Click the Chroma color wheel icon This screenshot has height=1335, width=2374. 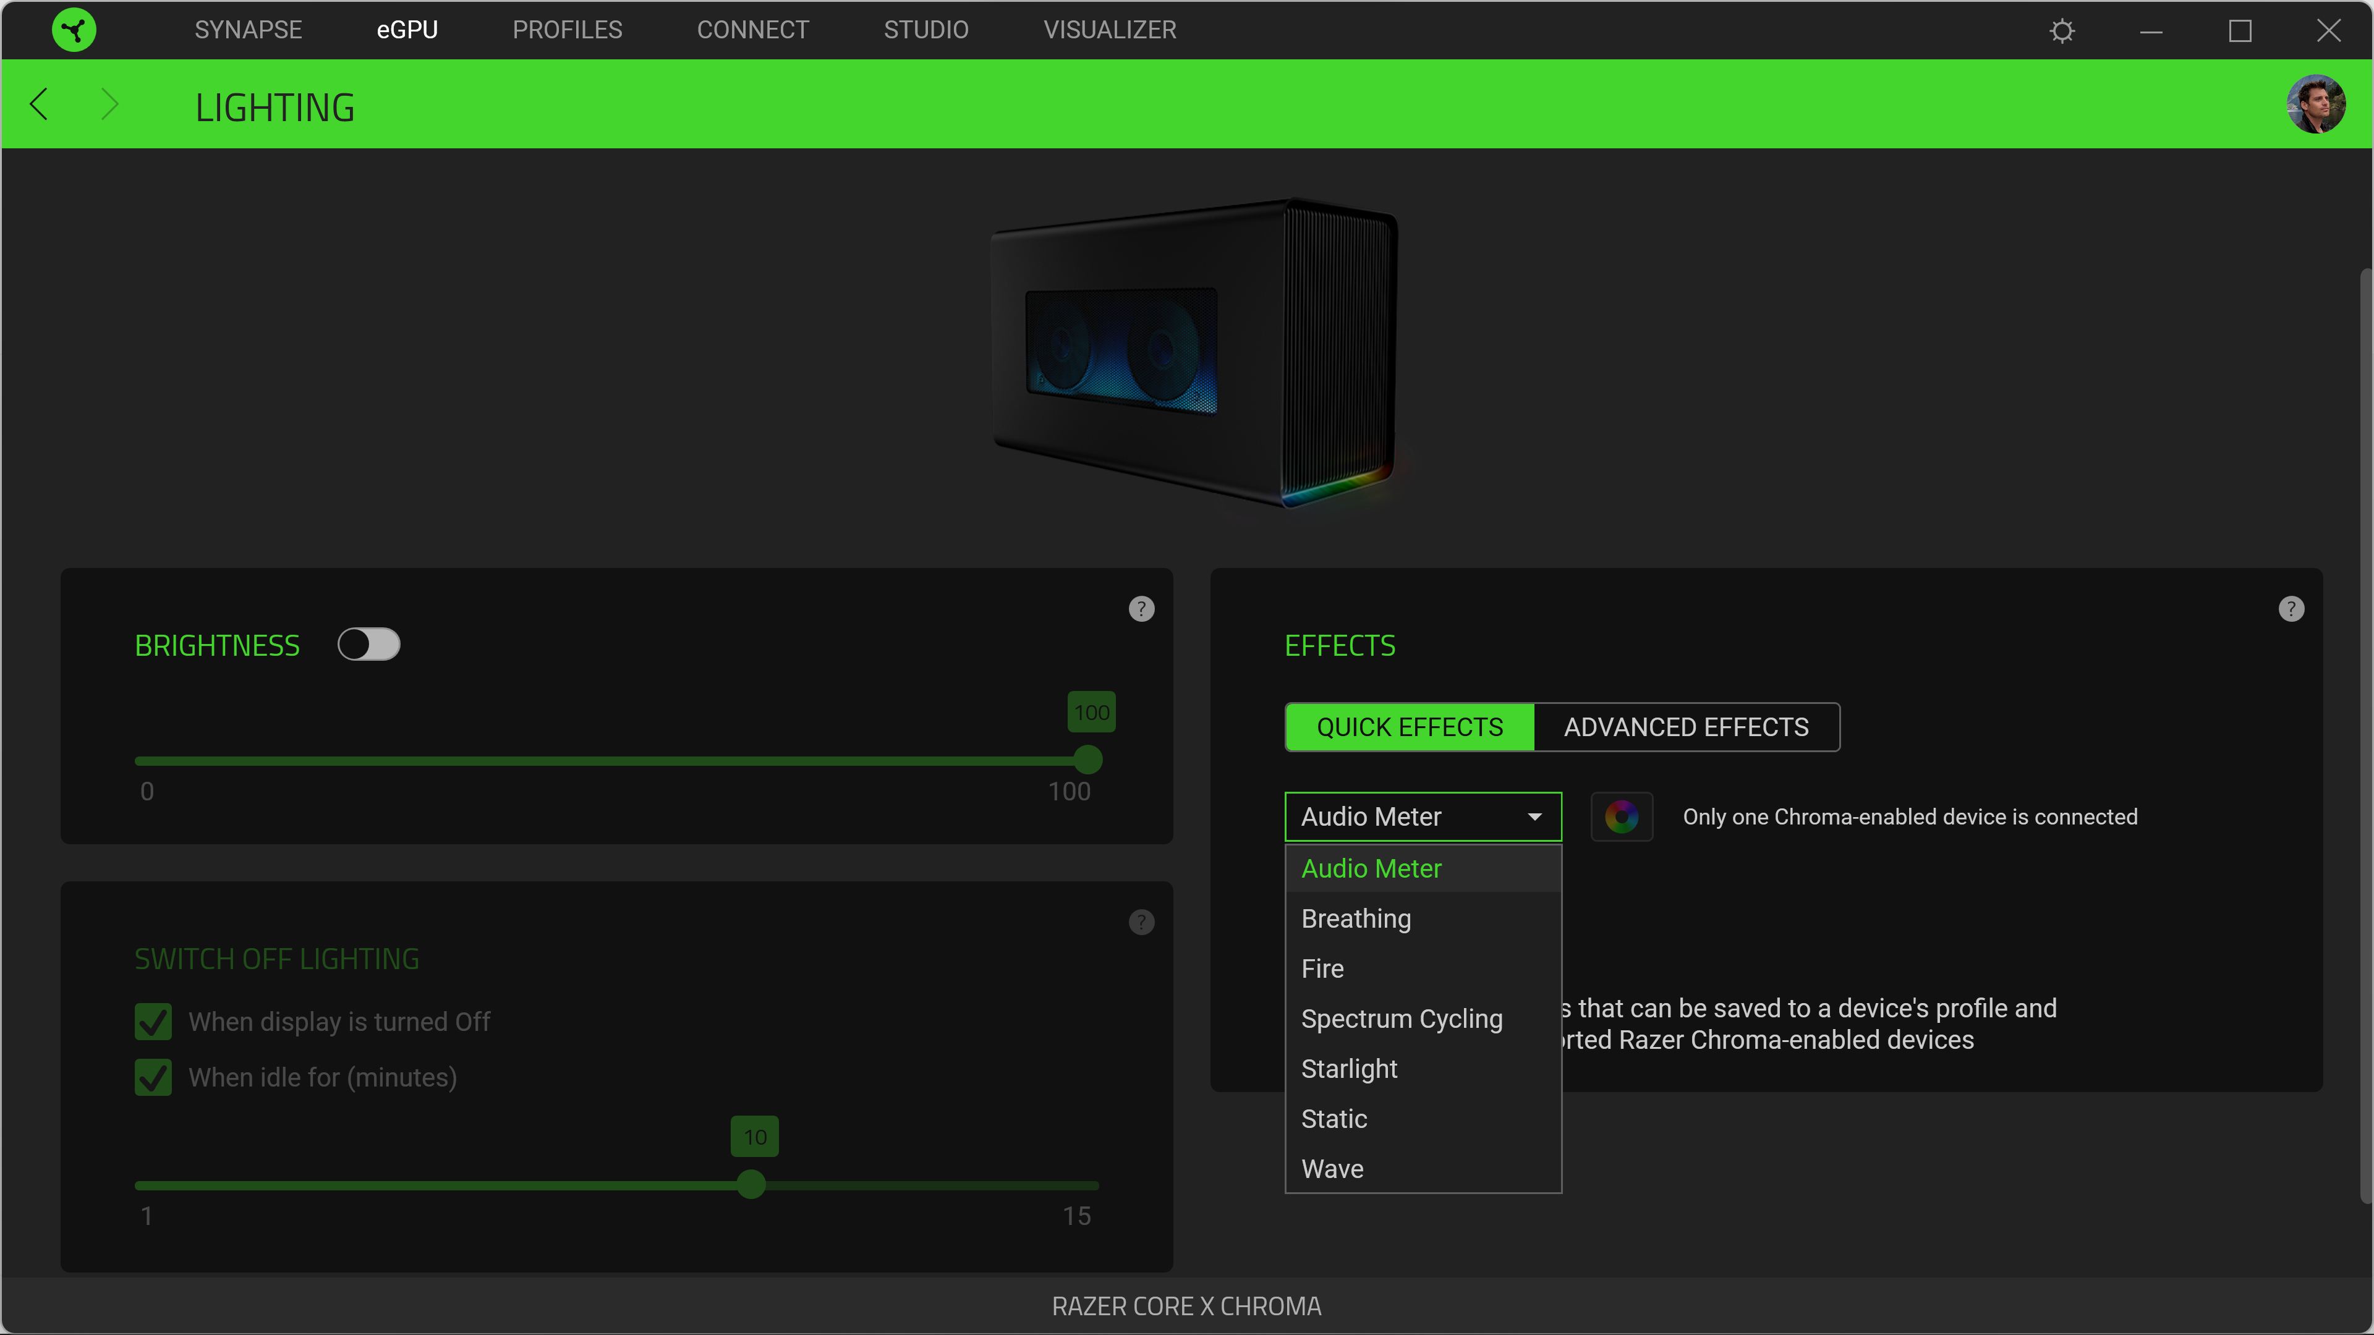(1621, 816)
